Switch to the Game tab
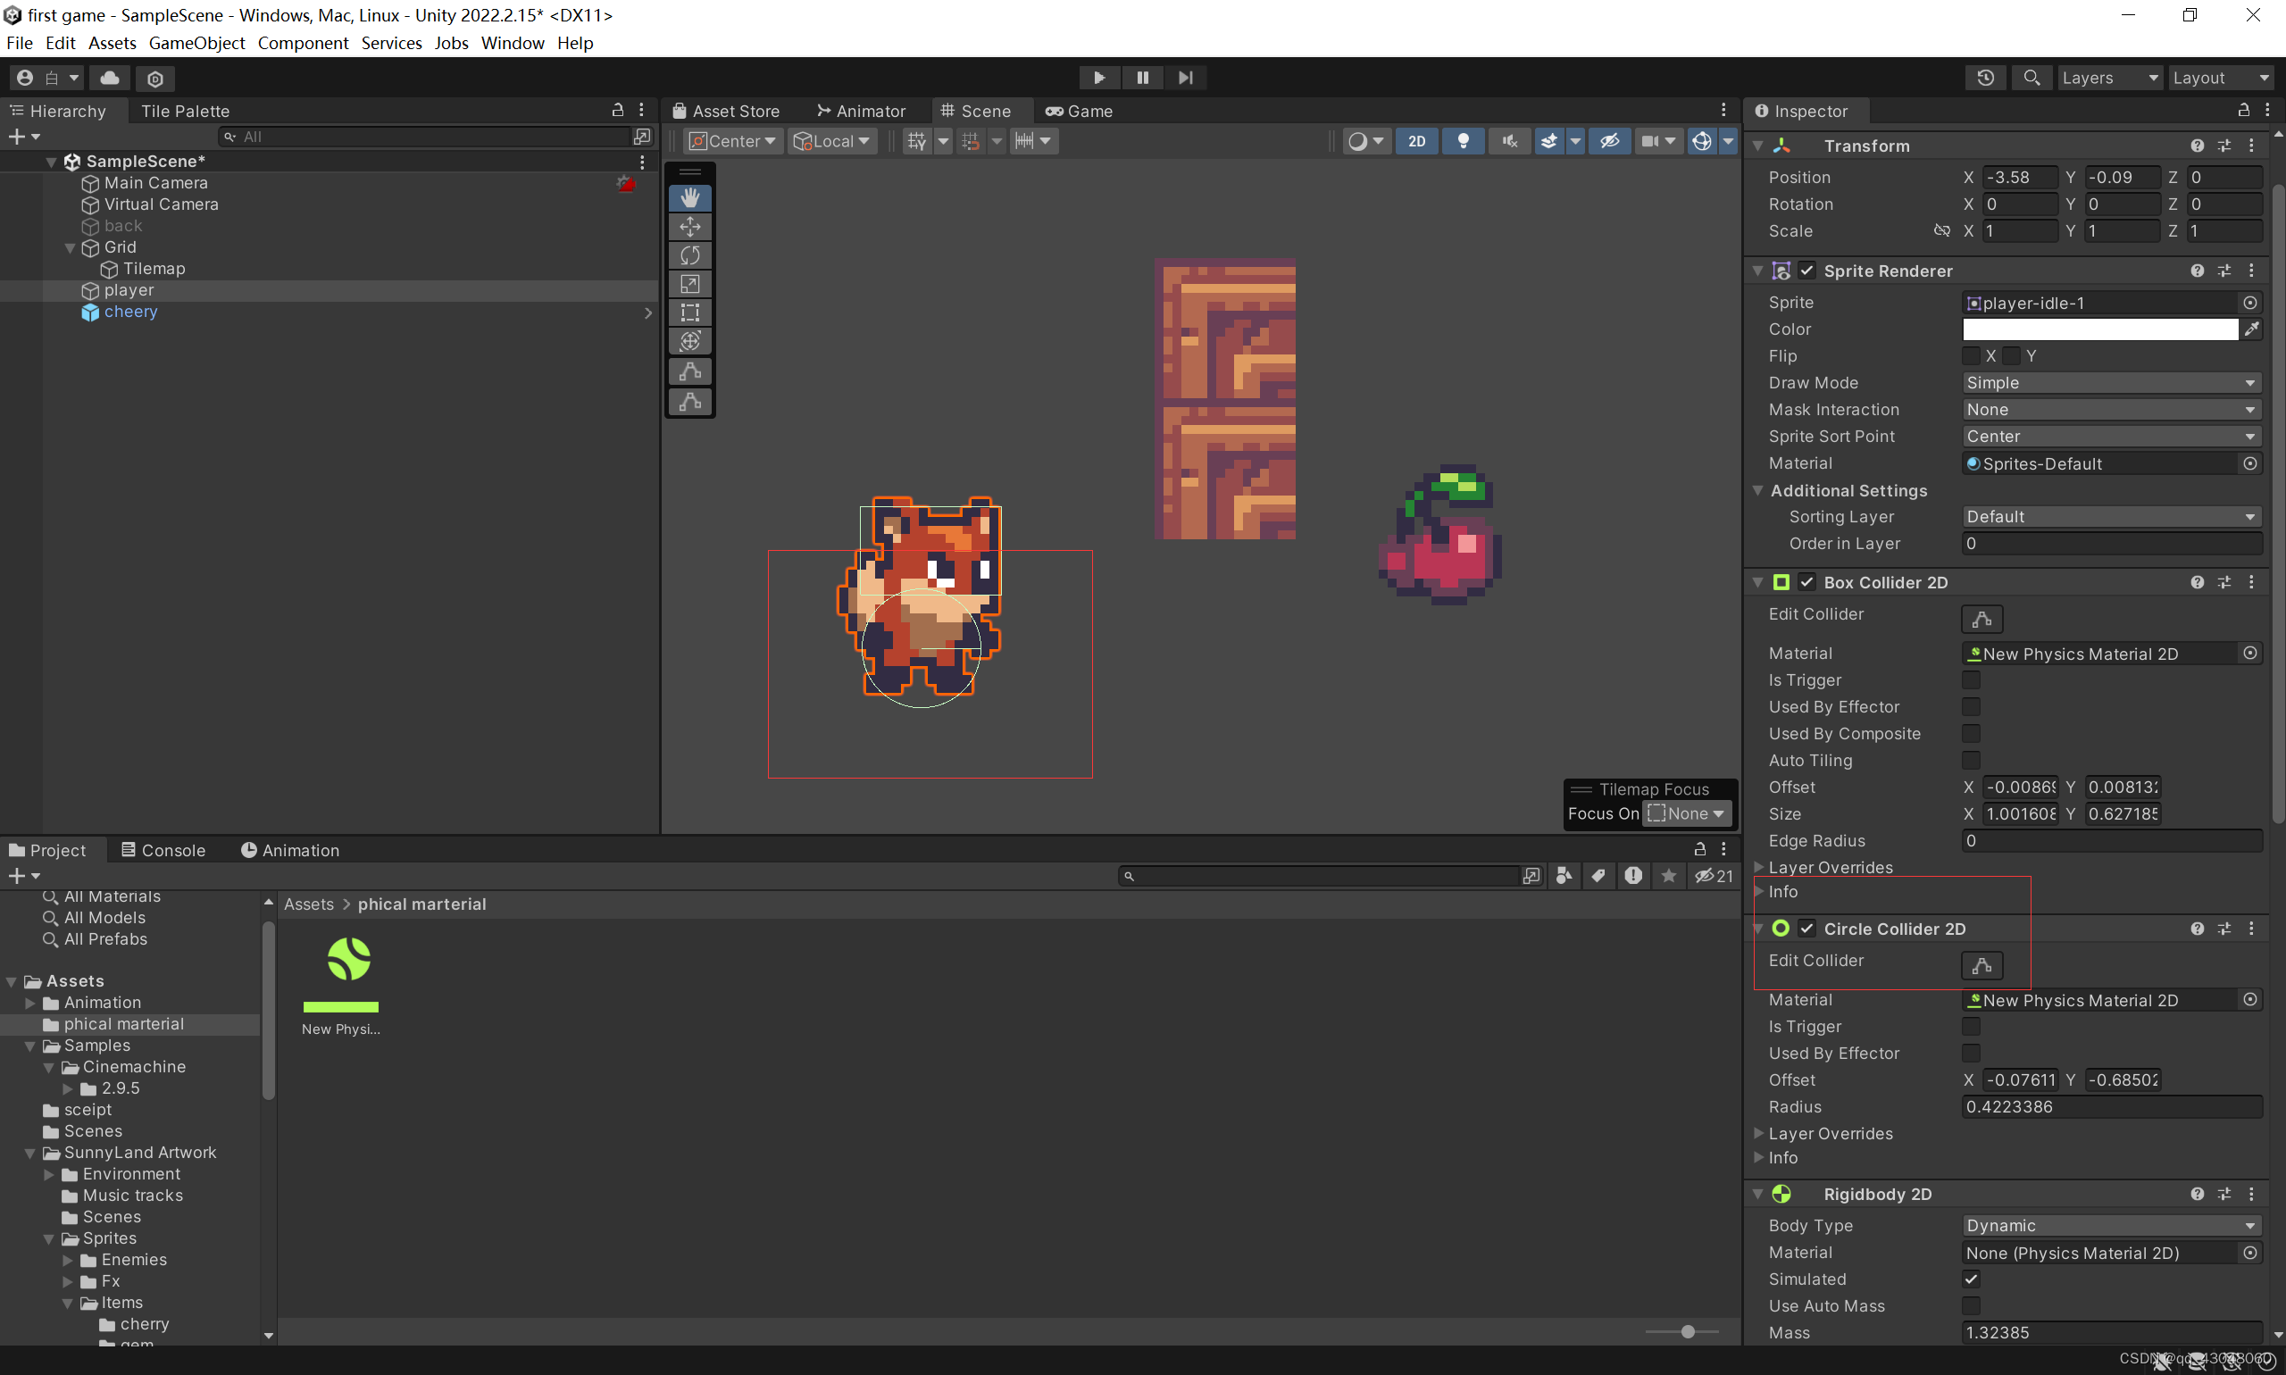The height and width of the screenshot is (1375, 2286). [1079, 110]
